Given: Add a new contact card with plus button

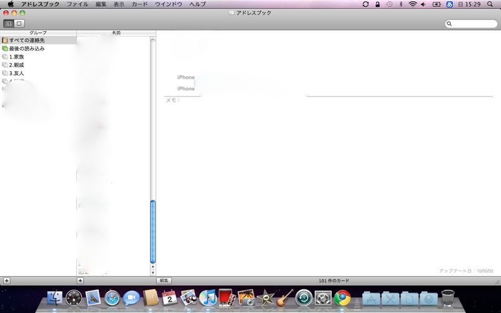Looking at the screenshot, I should coord(80,280).
